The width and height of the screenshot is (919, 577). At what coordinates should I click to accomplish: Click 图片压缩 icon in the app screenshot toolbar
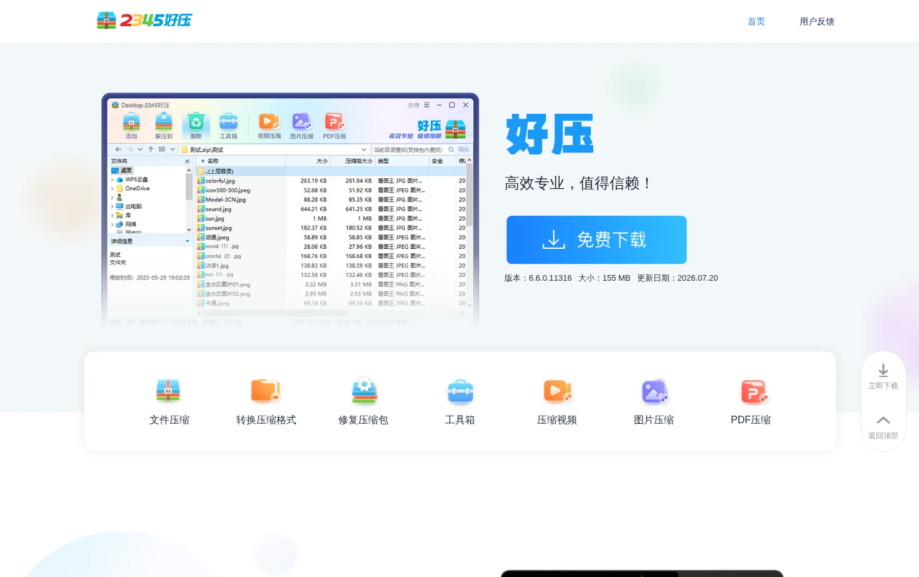pyautogui.click(x=301, y=122)
